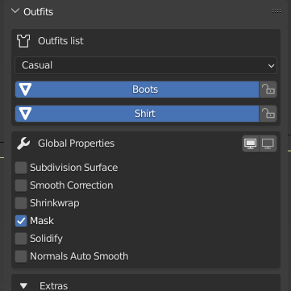Screen dimensions: 291x291
Task: Uncheck the Mask checkbox
Action: click(21, 221)
